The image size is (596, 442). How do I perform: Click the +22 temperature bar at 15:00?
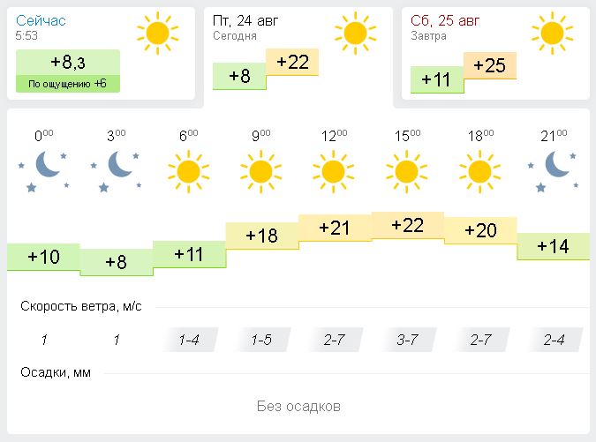407,226
